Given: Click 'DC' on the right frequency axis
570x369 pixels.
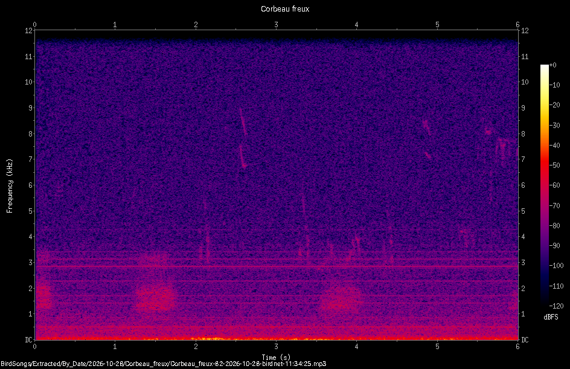Looking at the screenshot, I should click(525, 340).
